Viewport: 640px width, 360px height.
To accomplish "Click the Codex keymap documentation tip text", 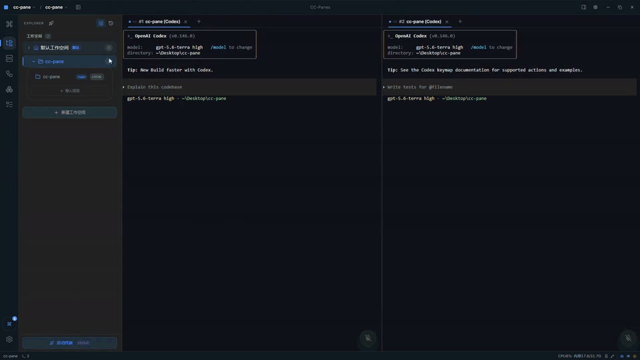I will [485, 70].
